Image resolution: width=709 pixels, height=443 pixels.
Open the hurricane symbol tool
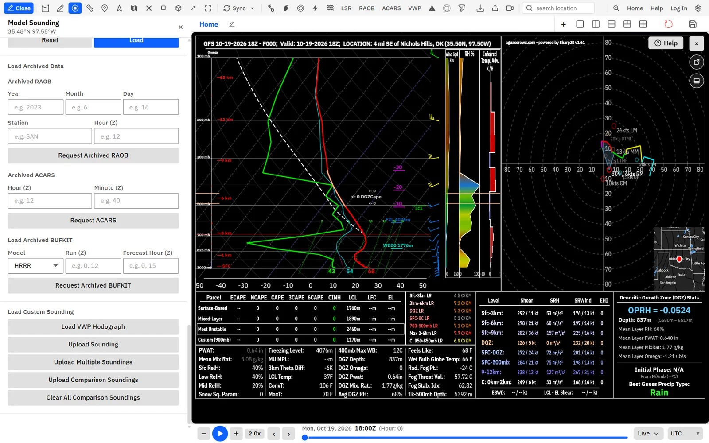tap(286, 8)
